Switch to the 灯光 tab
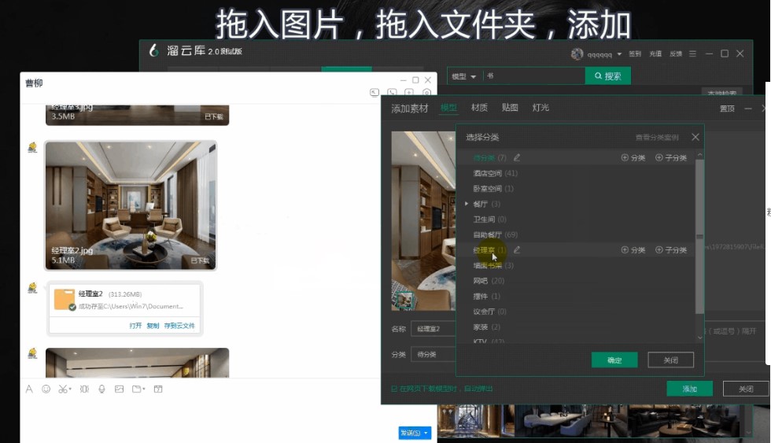 (x=540, y=108)
